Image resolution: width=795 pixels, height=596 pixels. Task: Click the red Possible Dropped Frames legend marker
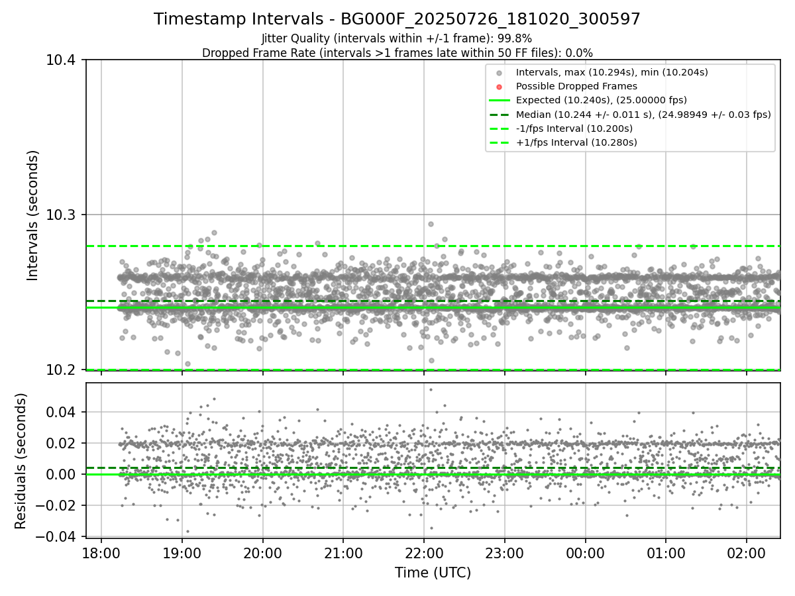pos(500,87)
